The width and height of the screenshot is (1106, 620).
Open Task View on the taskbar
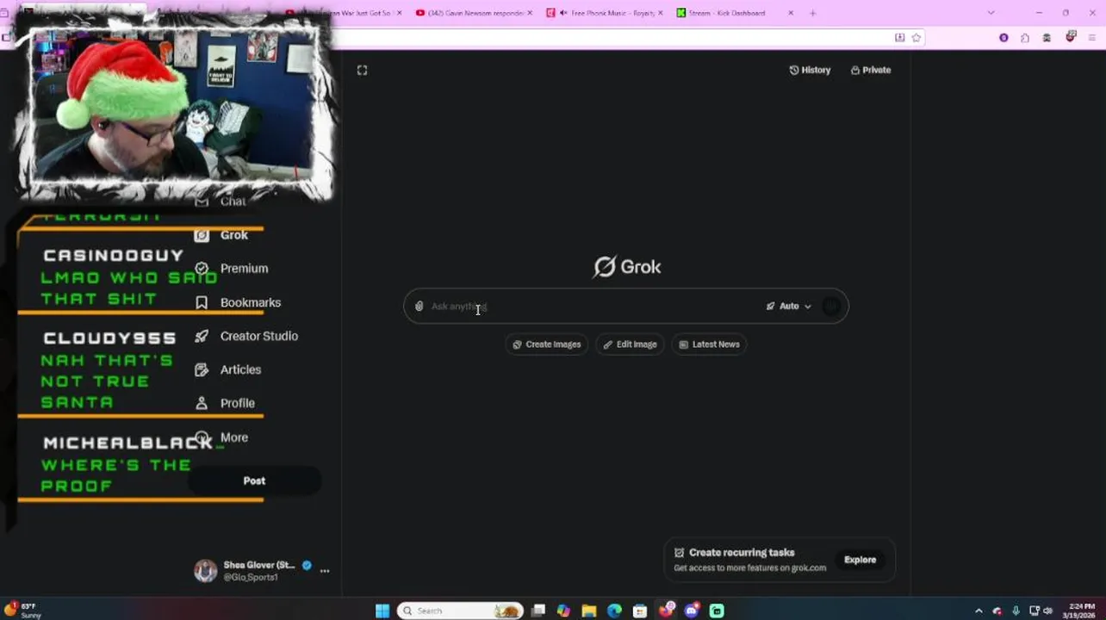click(538, 611)
